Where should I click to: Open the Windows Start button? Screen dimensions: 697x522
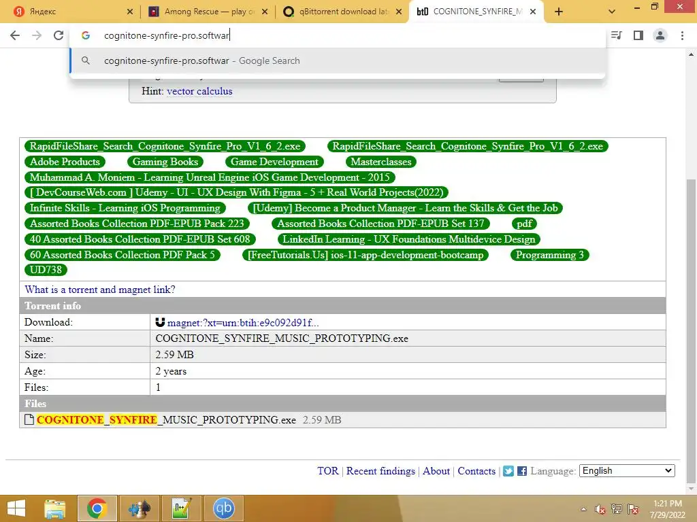click(x=16, y=508)
